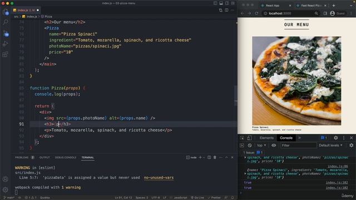The width and height of the screenshot is (356, 200).
Task: Open Extensions view in activity bar
Action: [x=6, y=54]
